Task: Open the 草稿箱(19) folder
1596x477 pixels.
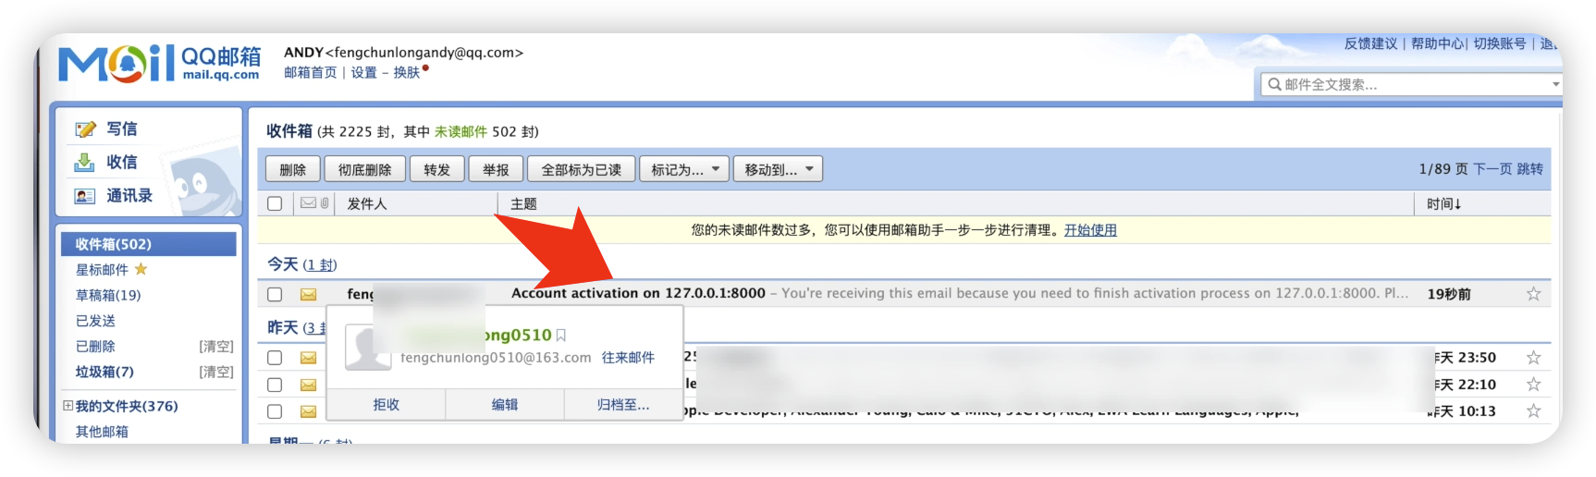Action: pos(108,295)
